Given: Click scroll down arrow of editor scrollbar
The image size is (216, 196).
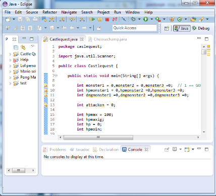Looking at the screenshot, I should click(204, 132).
